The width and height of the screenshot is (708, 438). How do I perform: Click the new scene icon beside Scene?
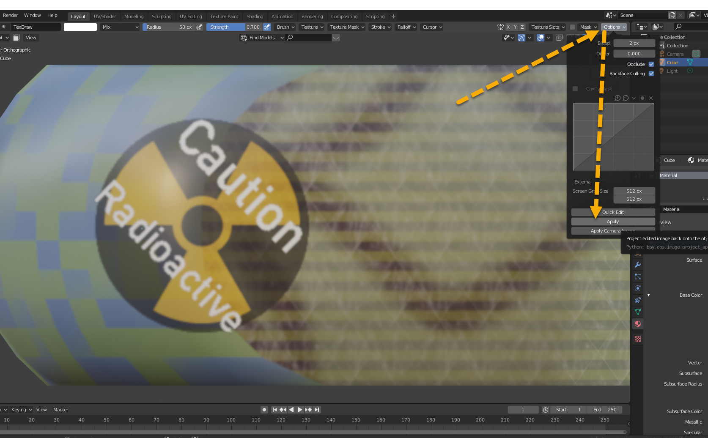tap(672, 15)
